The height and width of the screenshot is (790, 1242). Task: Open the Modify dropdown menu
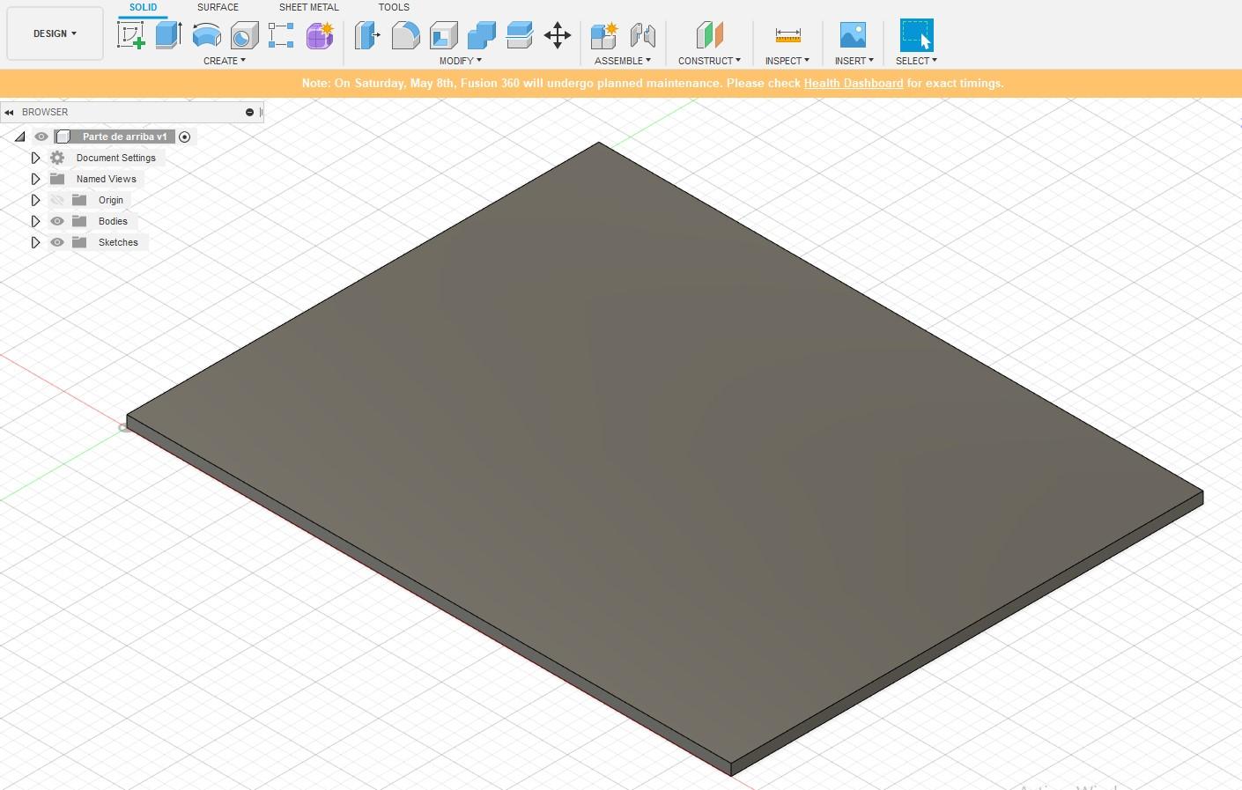[x=461, y=61]
